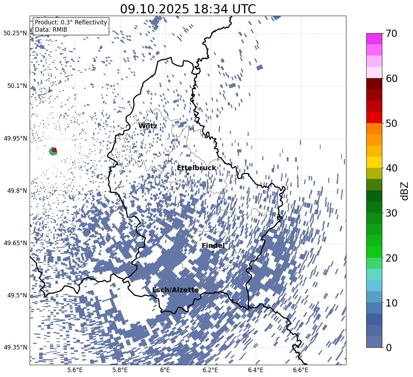Click the colorbar tick value 30
This screenshot has height=377, width=413.
click(391, 213)
